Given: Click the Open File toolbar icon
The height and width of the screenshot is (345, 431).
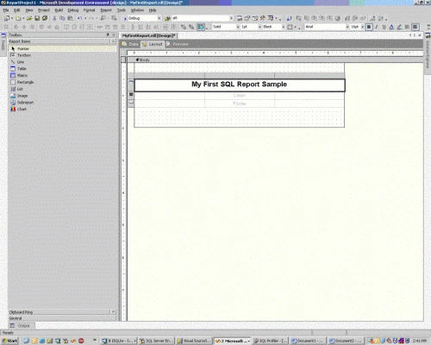Looking at the screenshot, I should point(29,18).
